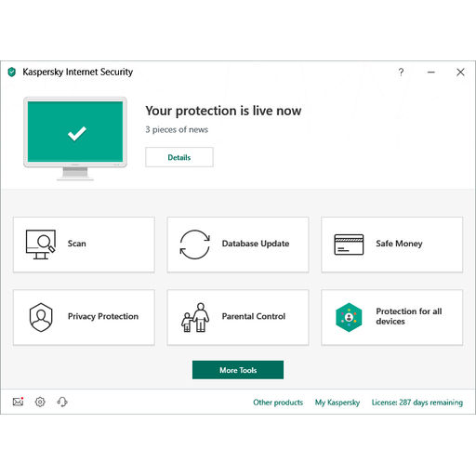This screenshot has height=476, width=476.
Task: View License 287 days remaining link
Action: tap(417, 403)
